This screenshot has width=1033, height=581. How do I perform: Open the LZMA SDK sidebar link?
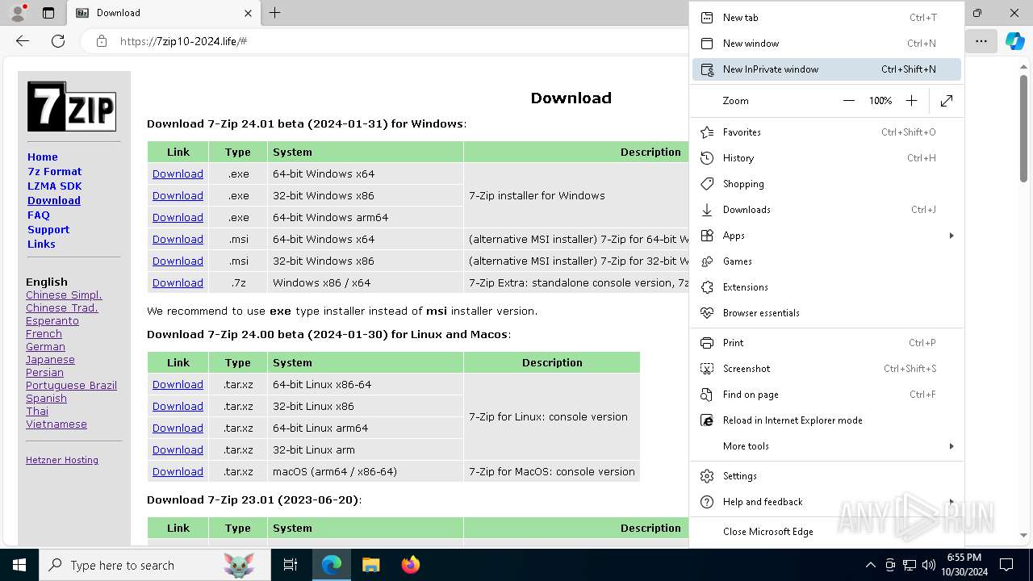click(55, 186)
